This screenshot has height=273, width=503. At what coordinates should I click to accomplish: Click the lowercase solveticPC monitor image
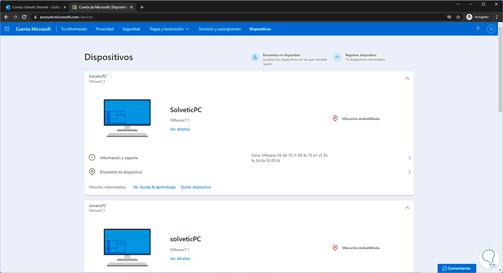[127, 248]
